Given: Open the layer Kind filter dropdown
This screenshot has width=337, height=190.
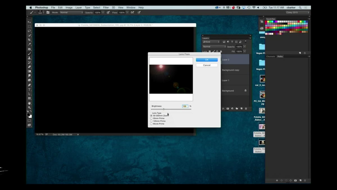Looking at the screenshot, I should (x=211, y=42).
